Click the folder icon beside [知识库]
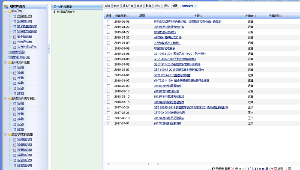Screen dimensions: 300x170 10,11
